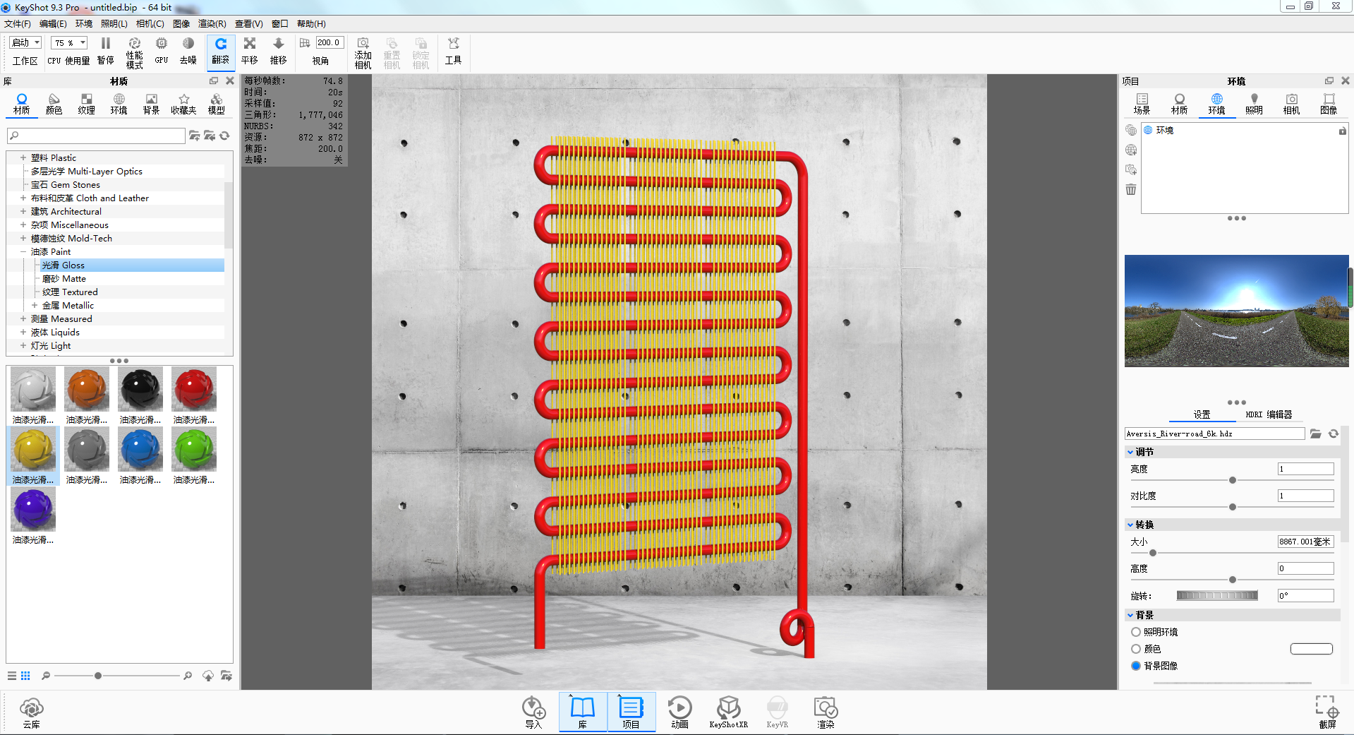Click the field of view input field
The height and width of the screenshot is (735, 1354).
click(330, 42)
